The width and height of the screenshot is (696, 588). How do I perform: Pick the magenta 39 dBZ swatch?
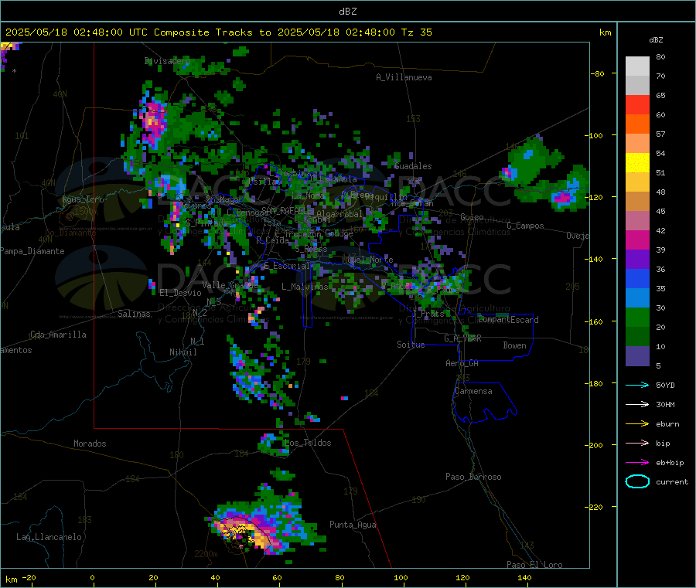point(637,240)
